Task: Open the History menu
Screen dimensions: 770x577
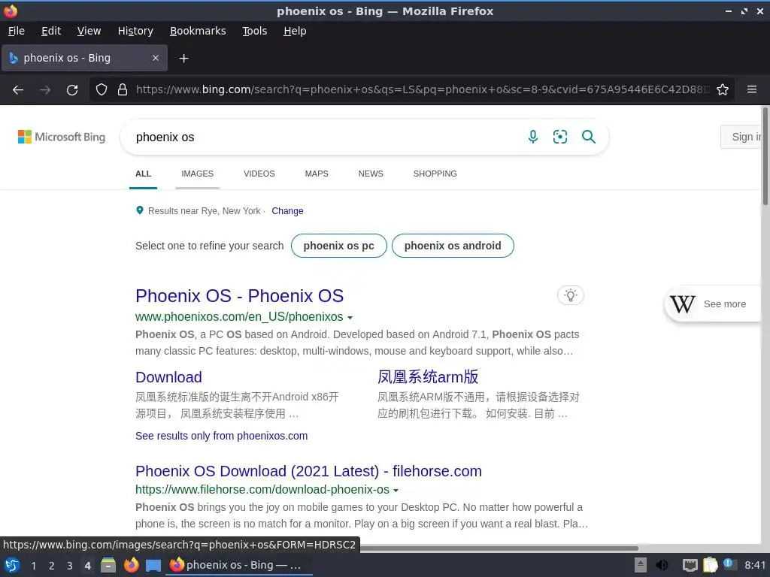Action: point(135,31)
